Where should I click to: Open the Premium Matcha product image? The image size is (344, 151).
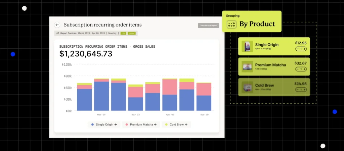tap(247, 67)
